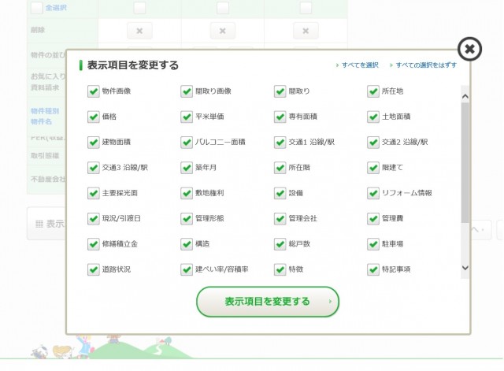Image resolution: width=504 pixels, height=371 pixels.
Task: Uncheck 道路状況 checkbox
Action: pyautogui.click(x=93, y=269)
